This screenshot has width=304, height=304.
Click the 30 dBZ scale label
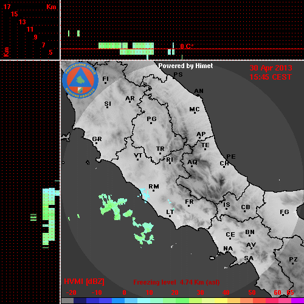[x=200, y=292]
